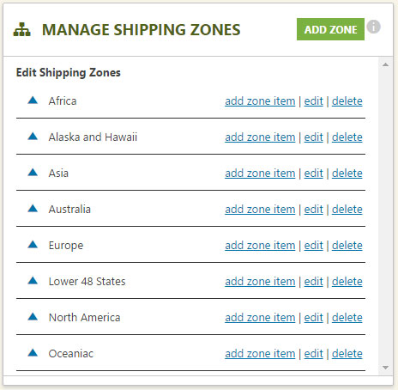
Task: Add zone item to Europe
Action: point(260,246)
